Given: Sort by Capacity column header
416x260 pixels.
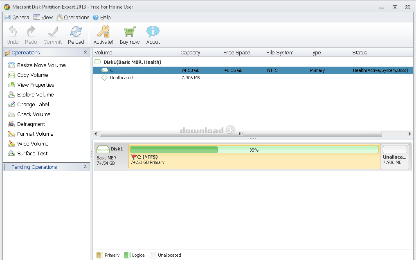Looking at the screenshot, I should tap(200, 52).
